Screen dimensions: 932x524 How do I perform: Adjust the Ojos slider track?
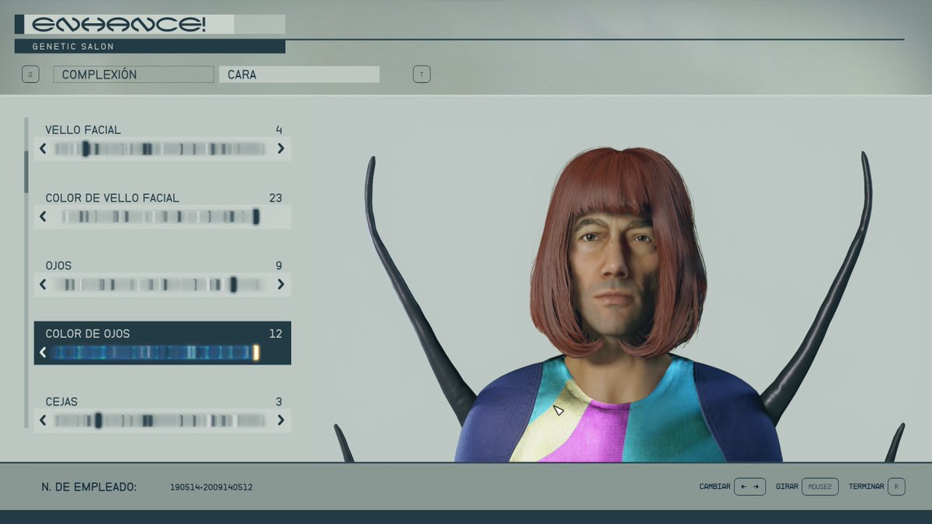(x=162, y=285)
